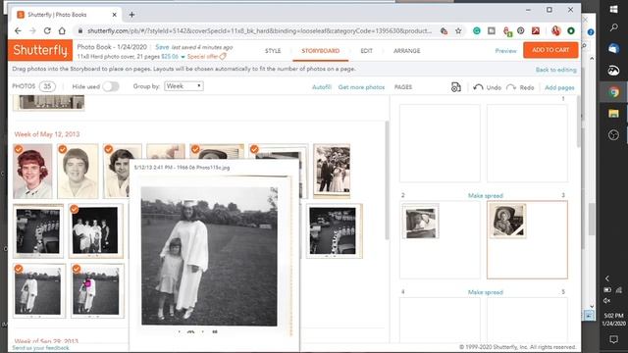Click the pages panel vertical scrollbar
The width and height of the screenshot is (628, 353).
pyautogui.click(x=578, y=122)
